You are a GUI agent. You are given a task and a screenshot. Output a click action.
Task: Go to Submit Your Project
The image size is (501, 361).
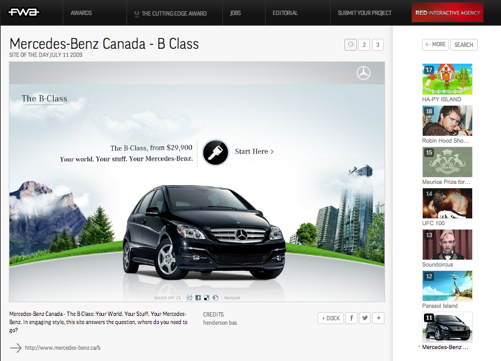tap(364, 13)
